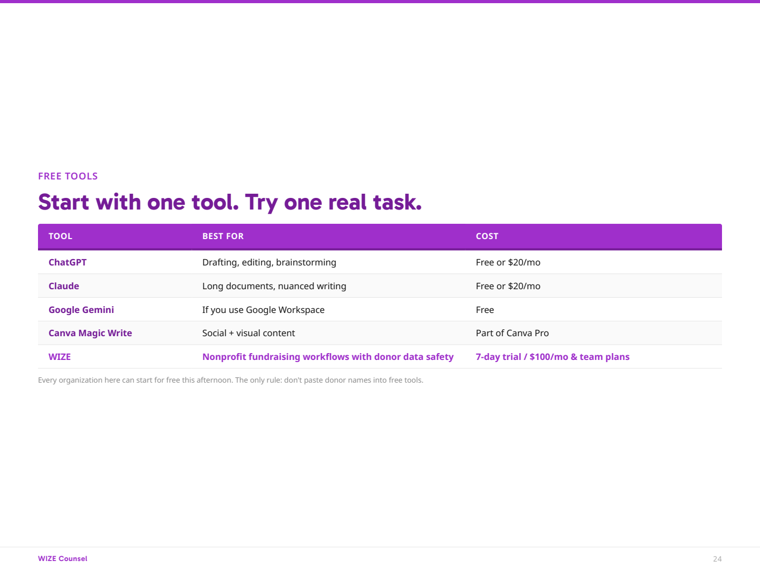Click the Google Gemini 'Free' cost cell
Screen dimensions: 760x570
(484, 310)
